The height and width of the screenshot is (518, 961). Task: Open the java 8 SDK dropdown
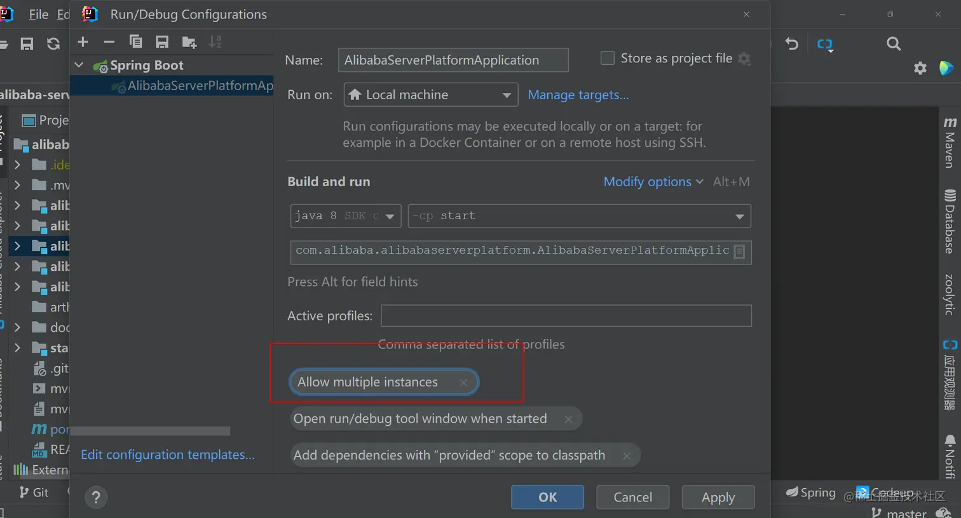click(346, 216)
